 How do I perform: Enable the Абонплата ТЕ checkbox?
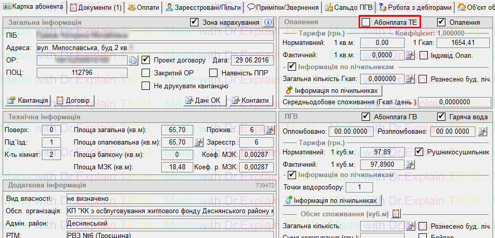pyautogui.click(x=366, y=22)
